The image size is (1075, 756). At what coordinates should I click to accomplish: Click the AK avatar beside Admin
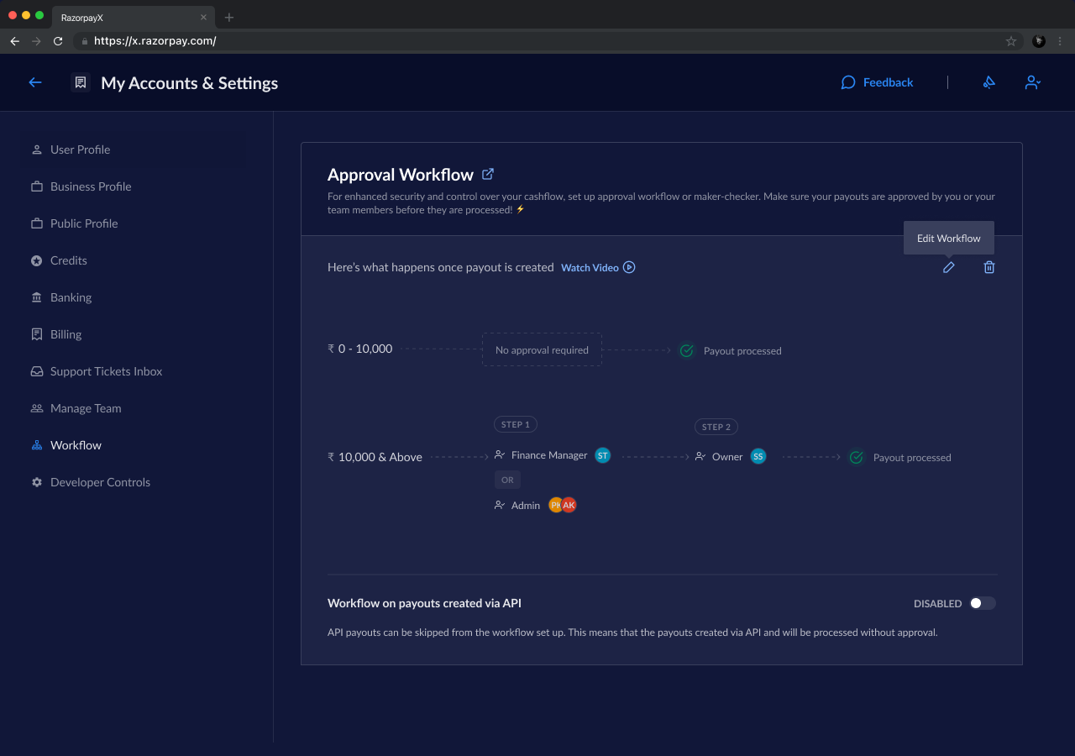[x=569, y=505]
